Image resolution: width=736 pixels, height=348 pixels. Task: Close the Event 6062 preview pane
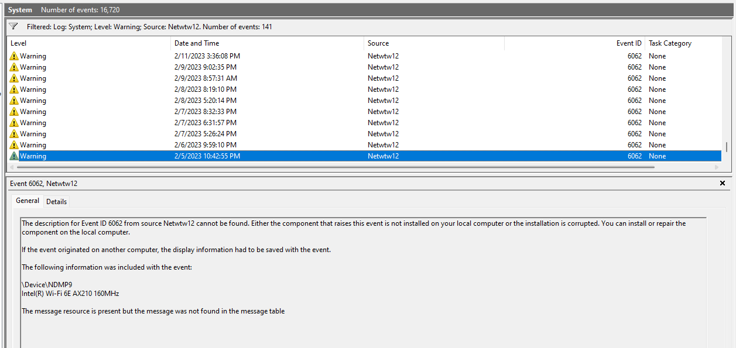723,182
